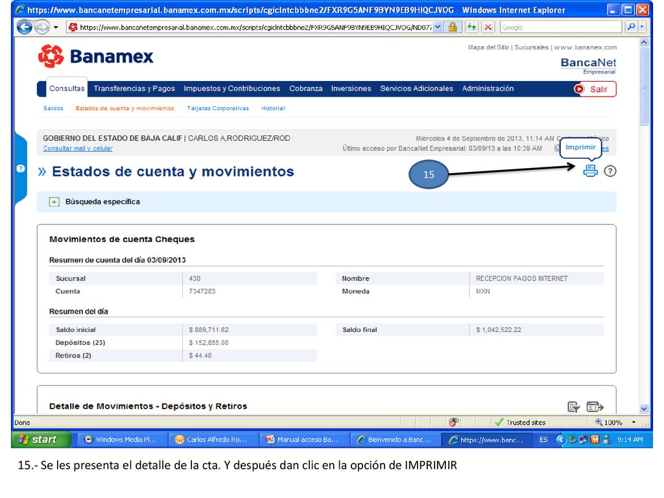Click the blue side help tab icon
The width and height of the screenshot is (664, 498).
click(x=20, y=169)
